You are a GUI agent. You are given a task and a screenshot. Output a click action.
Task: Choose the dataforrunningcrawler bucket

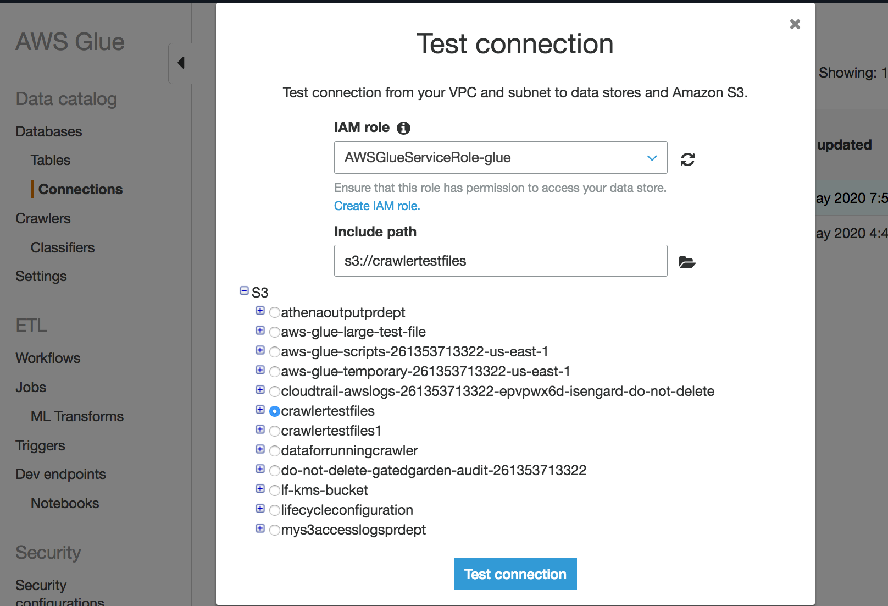tap(275, 450)
